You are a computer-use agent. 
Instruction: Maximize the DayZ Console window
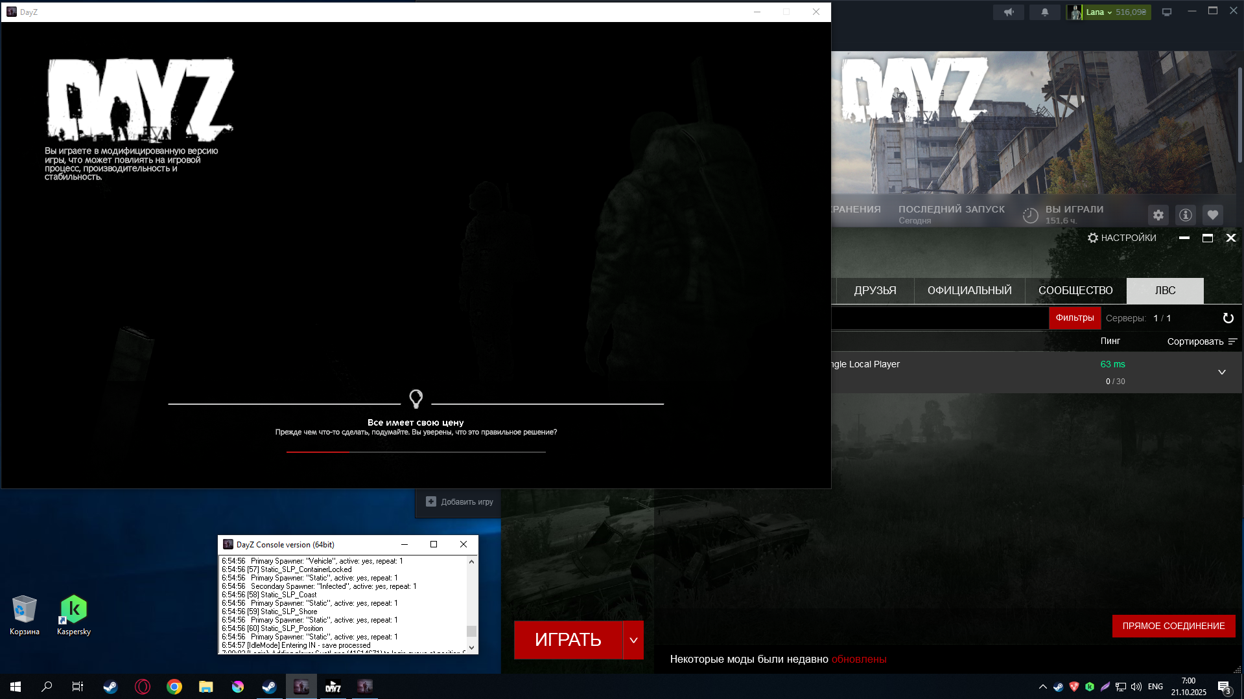coord(434,545)
